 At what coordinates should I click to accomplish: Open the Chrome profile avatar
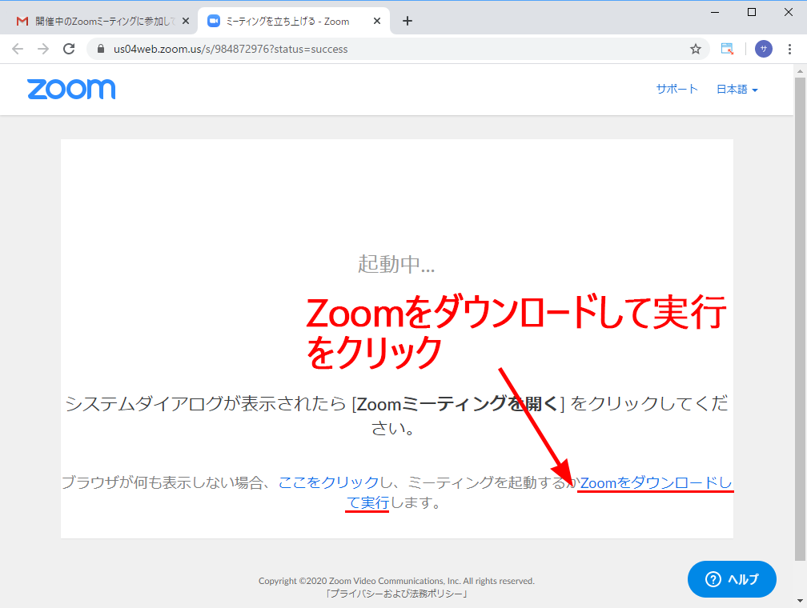point(764,49)
